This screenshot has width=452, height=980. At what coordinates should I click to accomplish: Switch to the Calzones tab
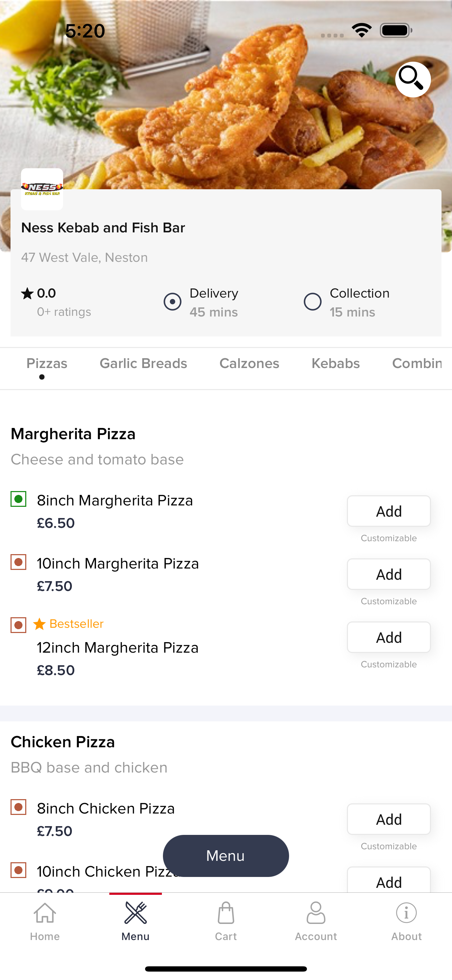coord(249,364)
